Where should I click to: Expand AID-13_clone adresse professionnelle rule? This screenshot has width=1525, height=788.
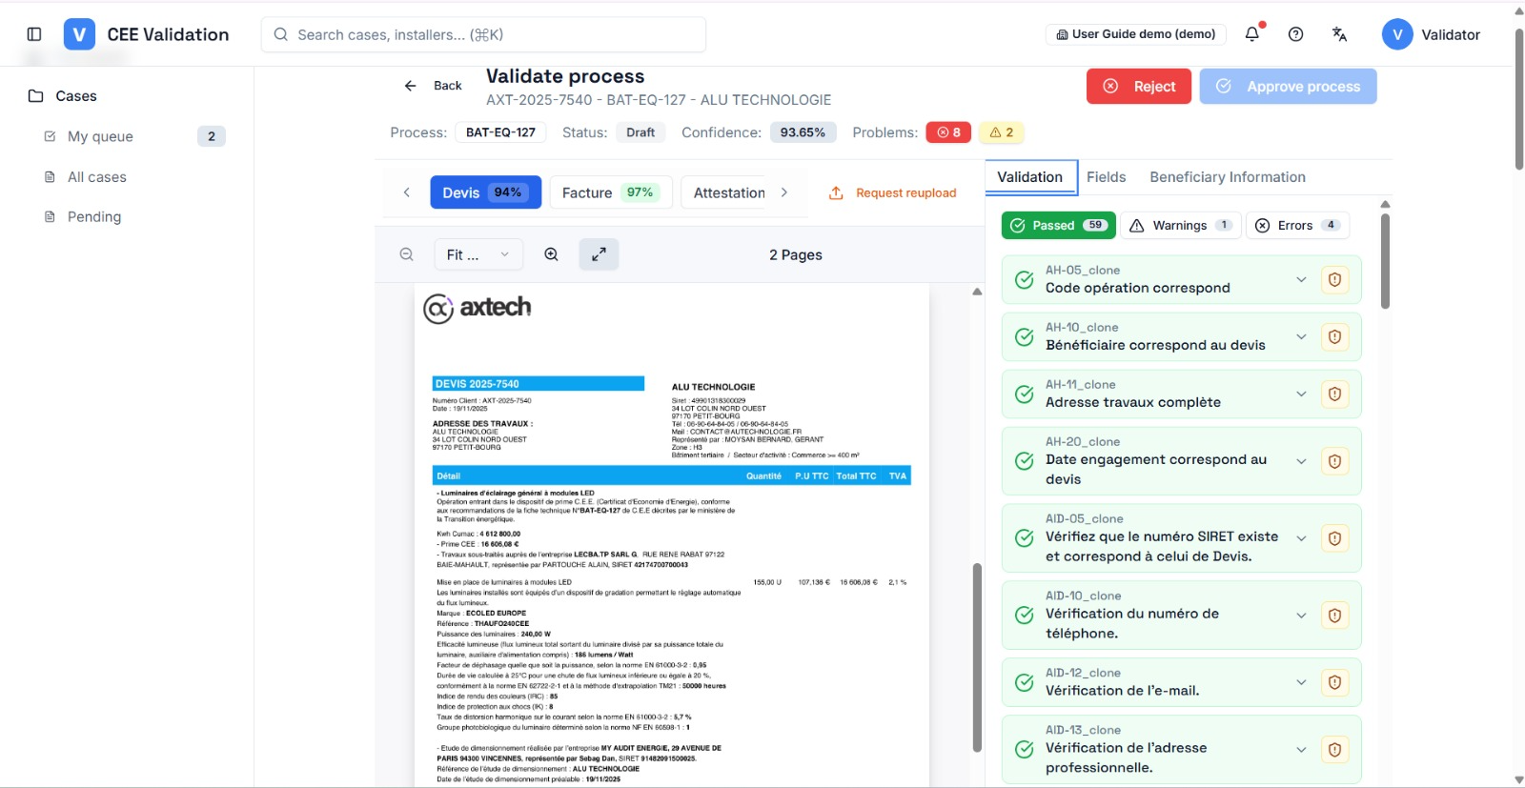[1301, 750]
